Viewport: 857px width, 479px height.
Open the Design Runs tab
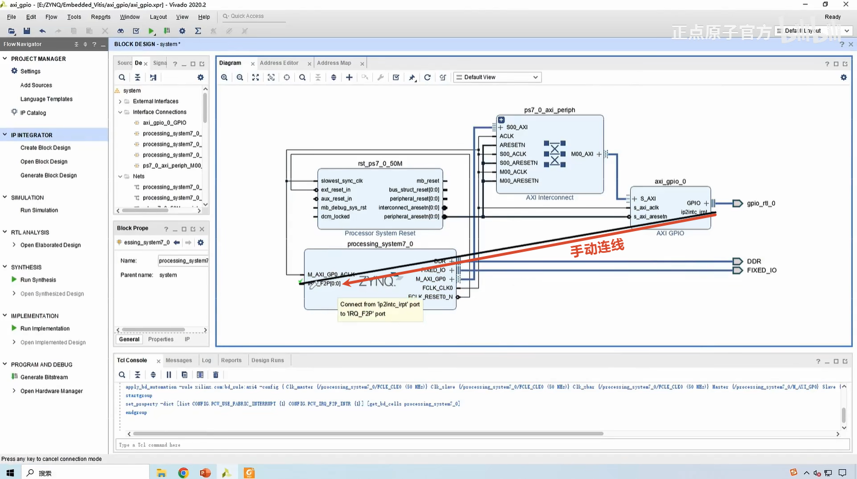coord(268,360)
